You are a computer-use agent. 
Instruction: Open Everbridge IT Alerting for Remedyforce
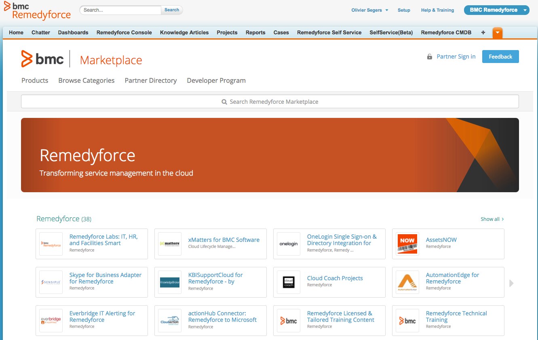[x=102, y=317]
